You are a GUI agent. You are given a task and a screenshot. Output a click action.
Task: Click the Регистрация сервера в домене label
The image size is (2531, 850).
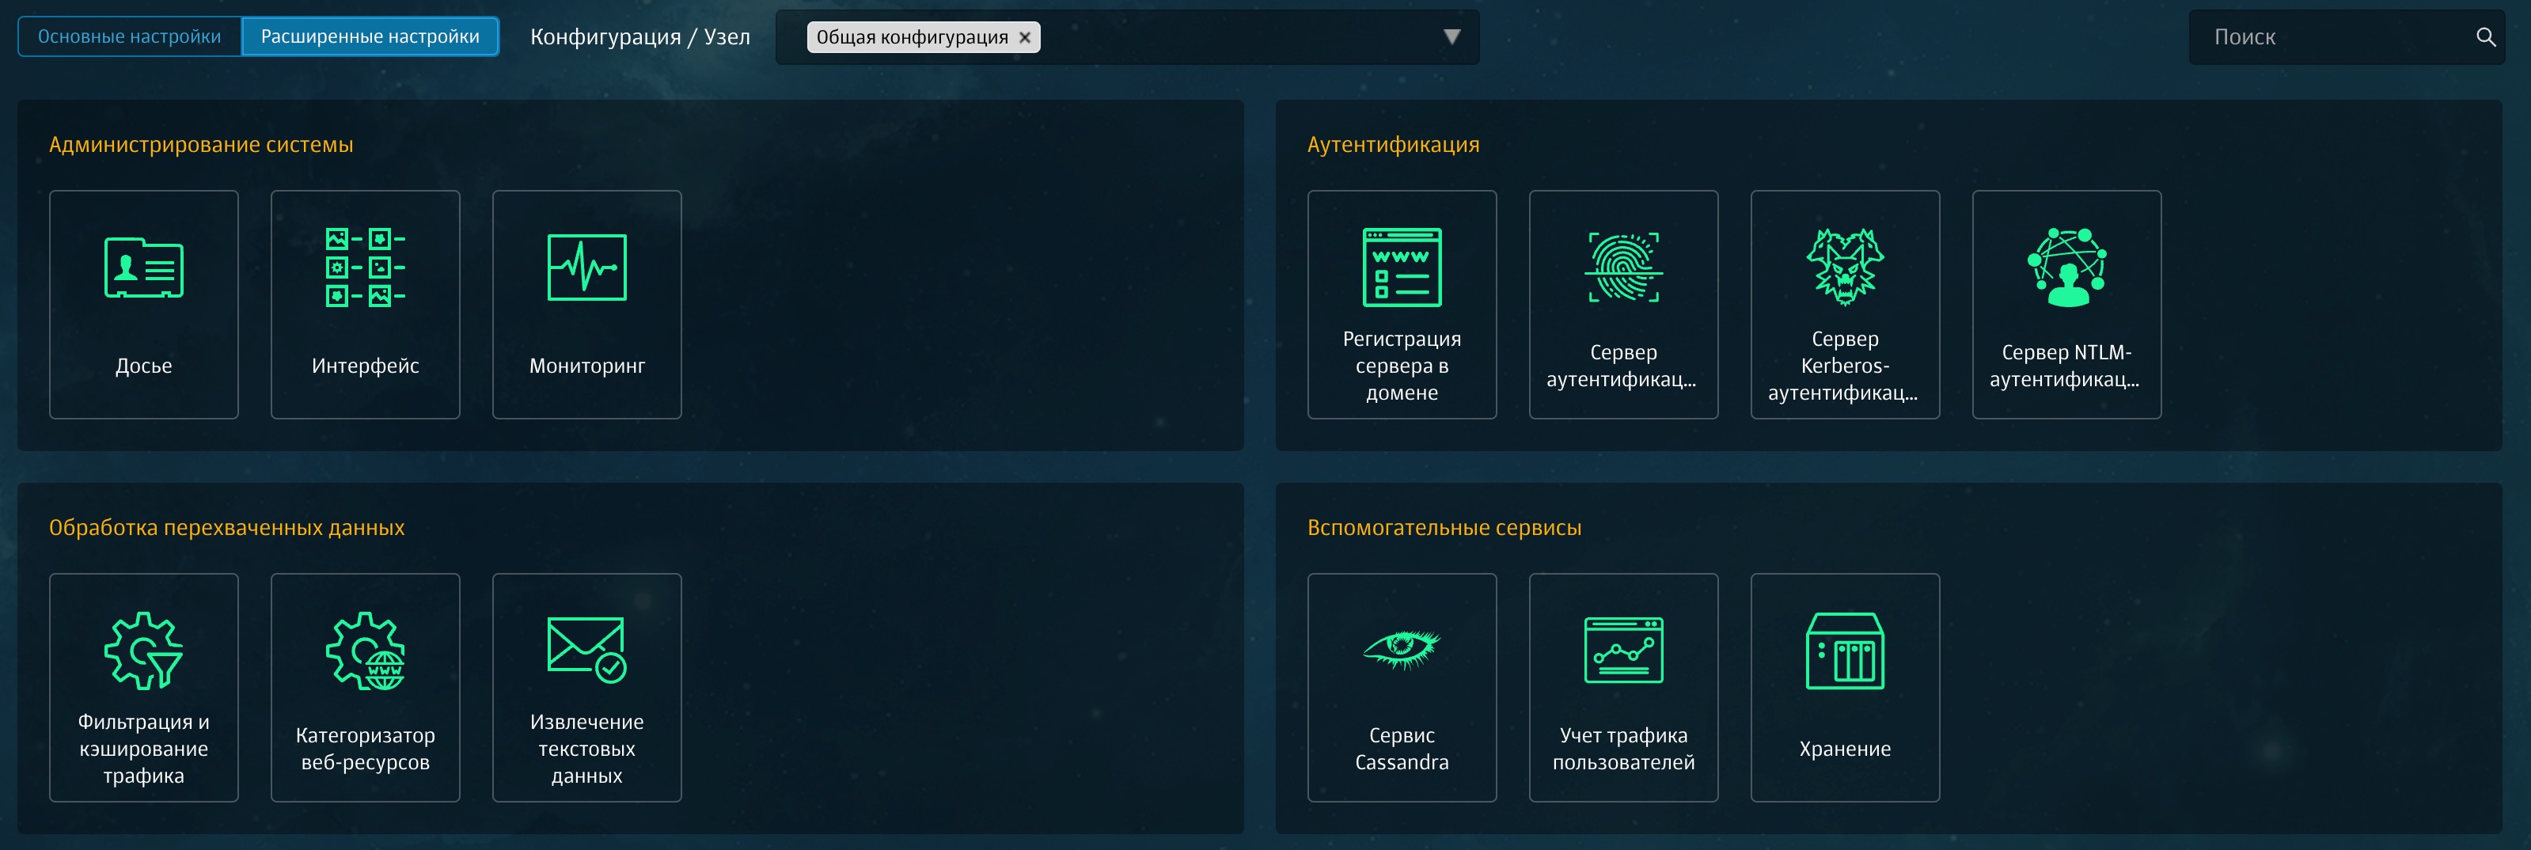tap(1402, 366)
